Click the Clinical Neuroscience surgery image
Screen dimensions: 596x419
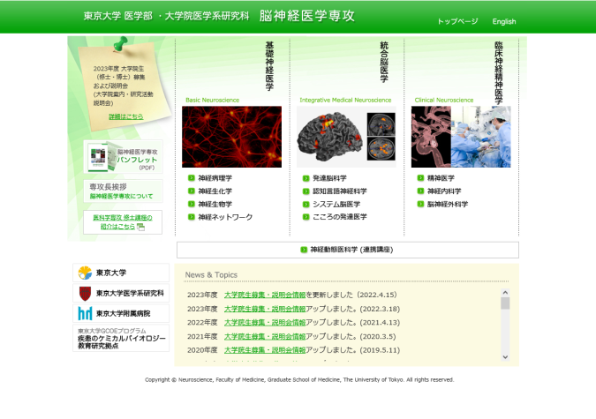coord(461,137)
